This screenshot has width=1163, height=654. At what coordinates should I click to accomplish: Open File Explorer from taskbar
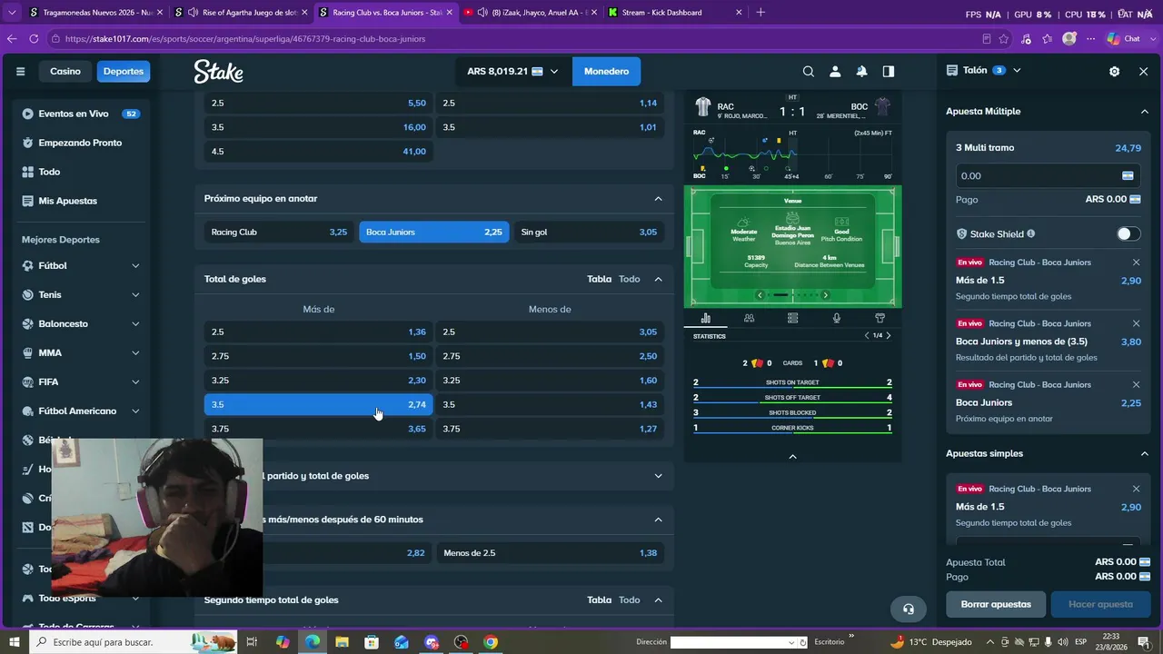pyautogui.click(x=342, y=642)
